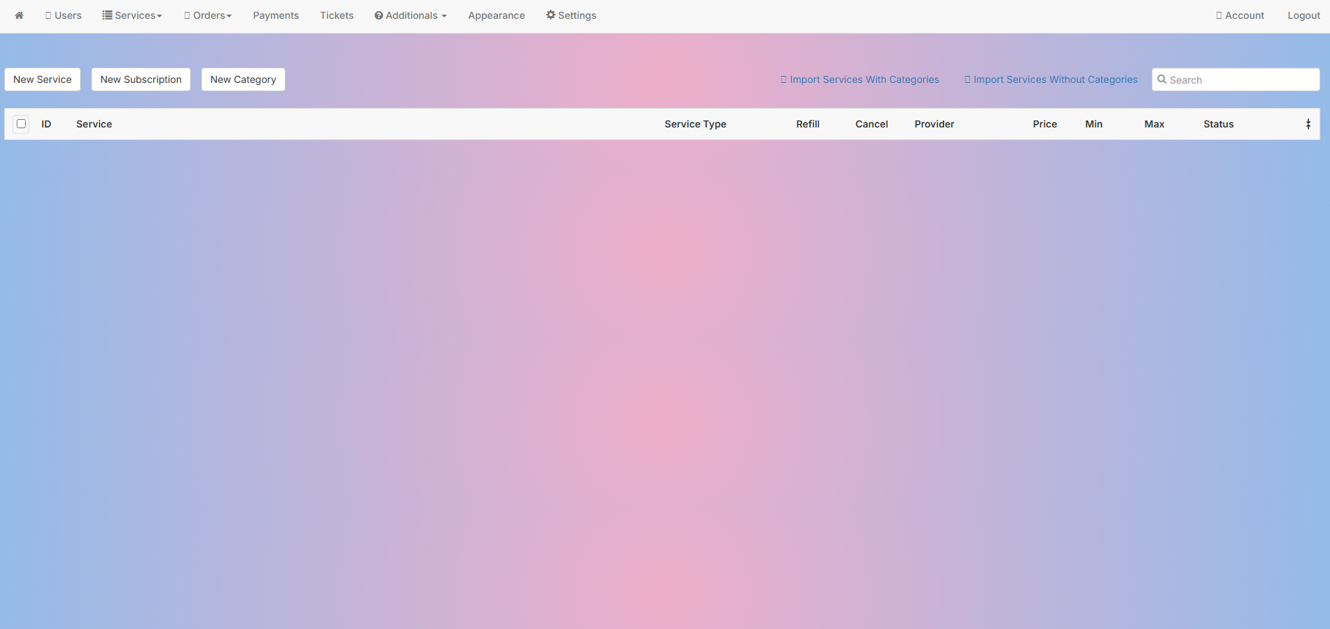Image resolution: width=1330 pixels, height=629 pixels.
Task: Open the bulk actions icon in table header
Action: [1308, 124]
